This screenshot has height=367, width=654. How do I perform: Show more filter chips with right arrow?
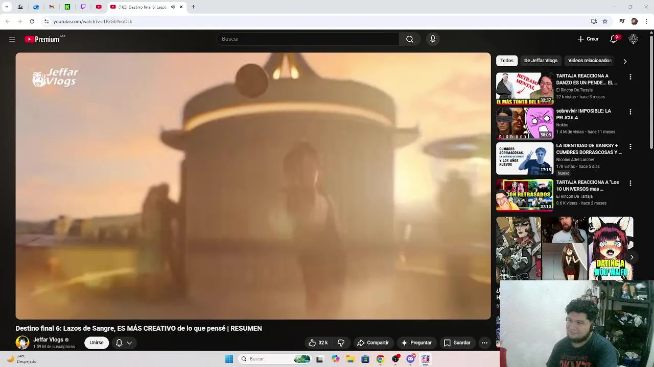625,61
